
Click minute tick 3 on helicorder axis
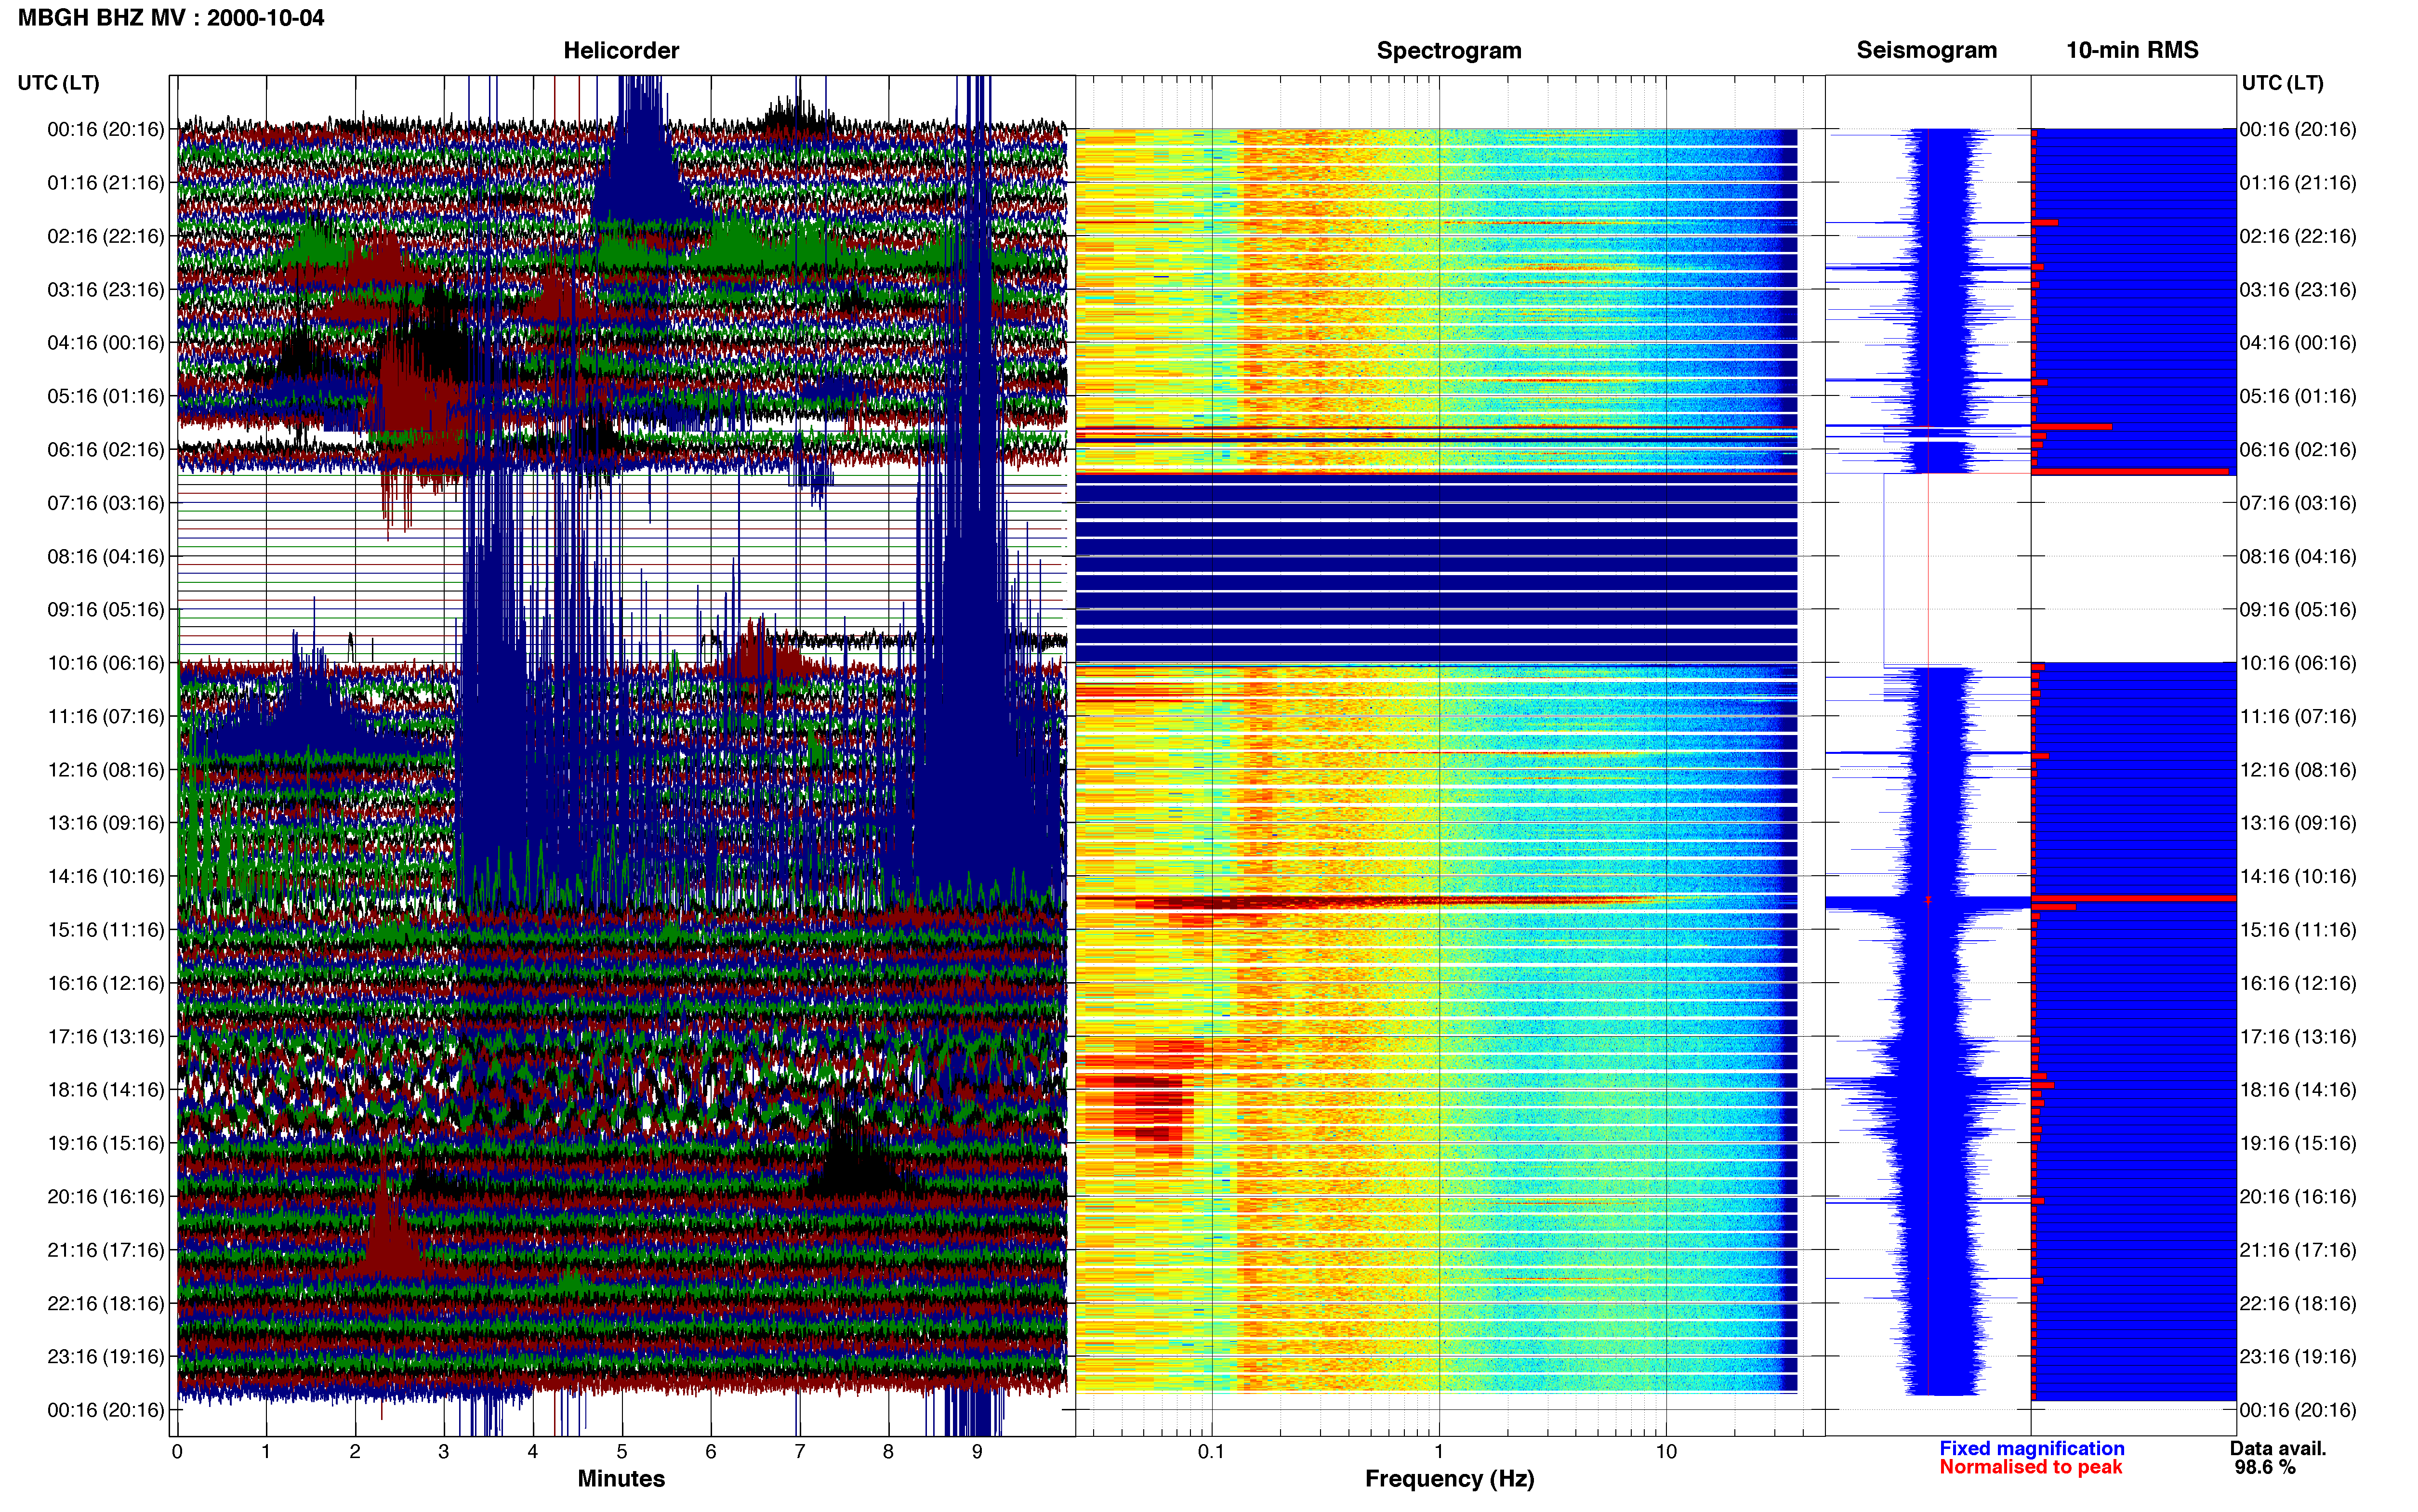[444, 1452]
